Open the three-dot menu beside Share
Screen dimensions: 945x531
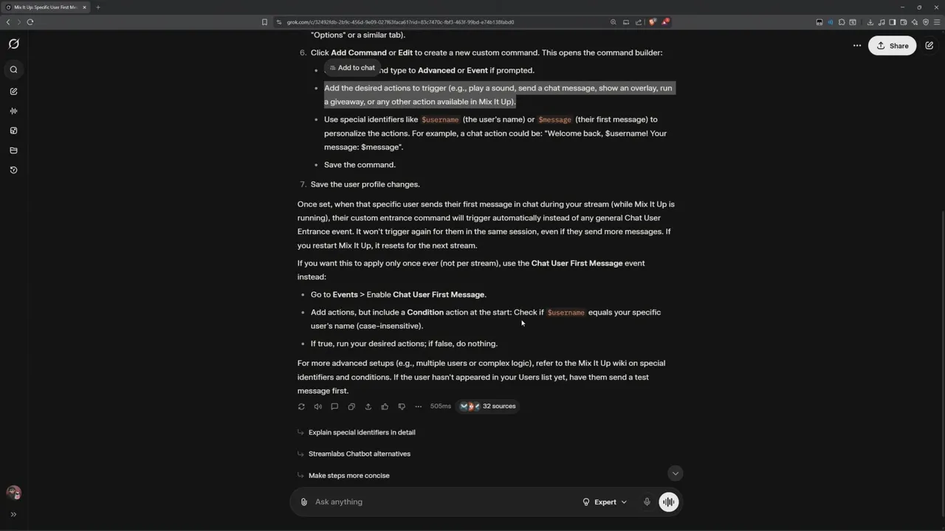tap(856, 46)
